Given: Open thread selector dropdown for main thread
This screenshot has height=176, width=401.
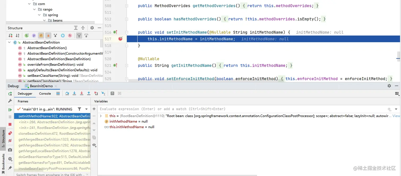Looking at the screenshot, I should [86, 109].
